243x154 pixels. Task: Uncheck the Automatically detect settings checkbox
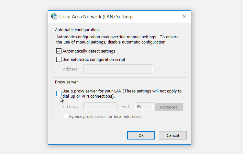click(59, 51)
